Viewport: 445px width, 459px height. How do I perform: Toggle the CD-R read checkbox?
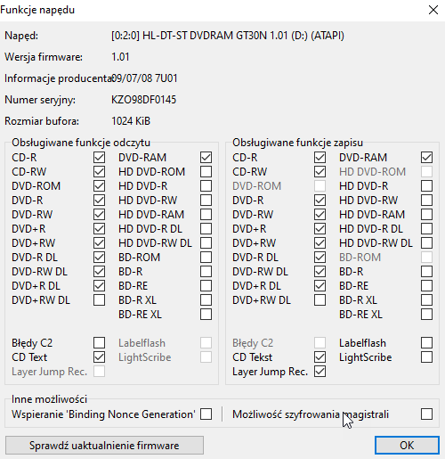(99, 158)
